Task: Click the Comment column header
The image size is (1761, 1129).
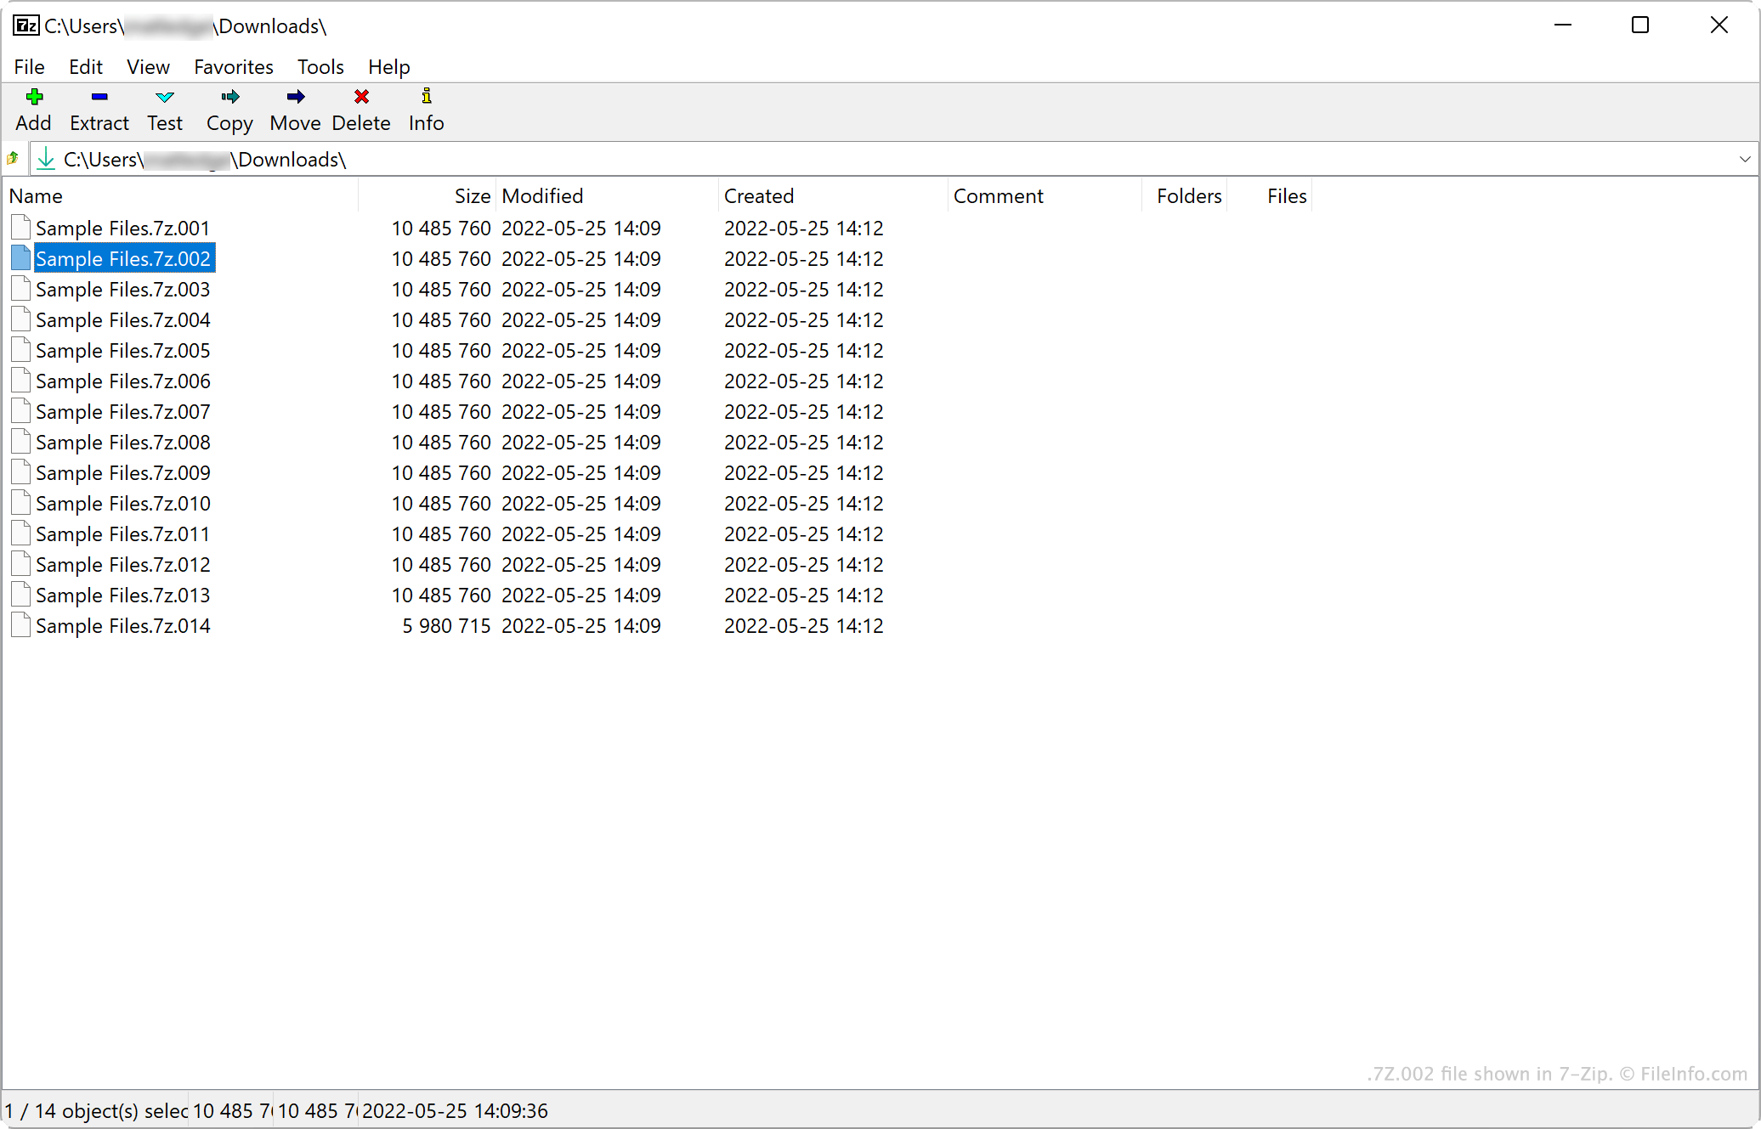Action: click(x=999, y=195)
